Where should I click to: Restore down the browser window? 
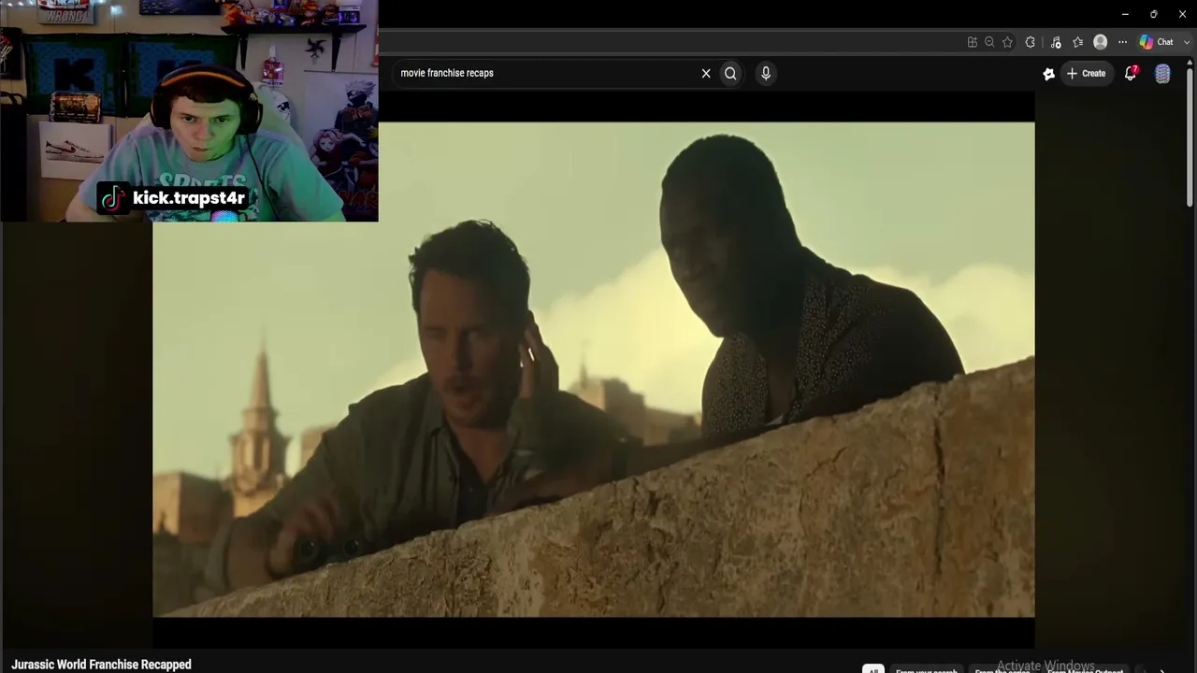pyautogui.click(x=1154, y=14)
